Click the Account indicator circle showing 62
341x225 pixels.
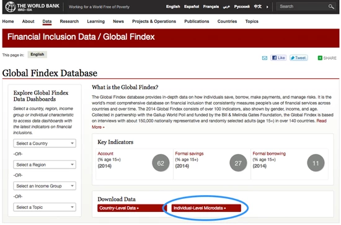[161, 163]
